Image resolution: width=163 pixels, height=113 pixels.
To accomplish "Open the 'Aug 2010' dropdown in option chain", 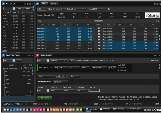I will [96, 9].
